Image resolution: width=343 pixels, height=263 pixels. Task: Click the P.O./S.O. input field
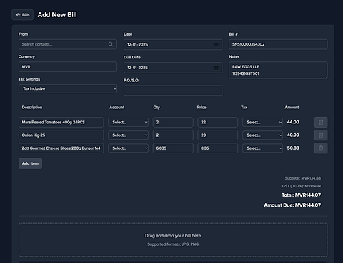click(173, 91)
